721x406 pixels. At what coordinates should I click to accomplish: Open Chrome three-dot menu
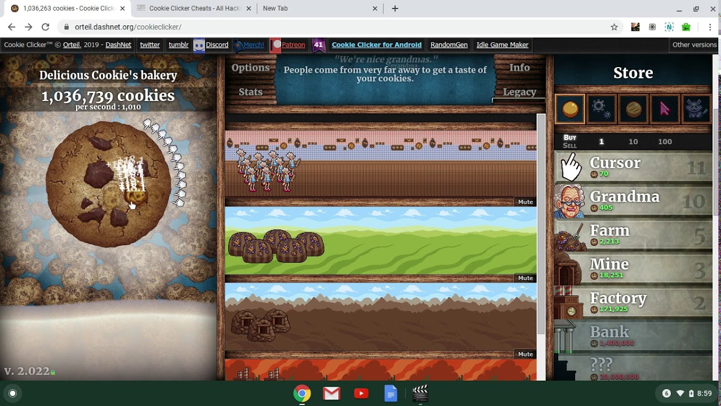[x=710, y=27]
